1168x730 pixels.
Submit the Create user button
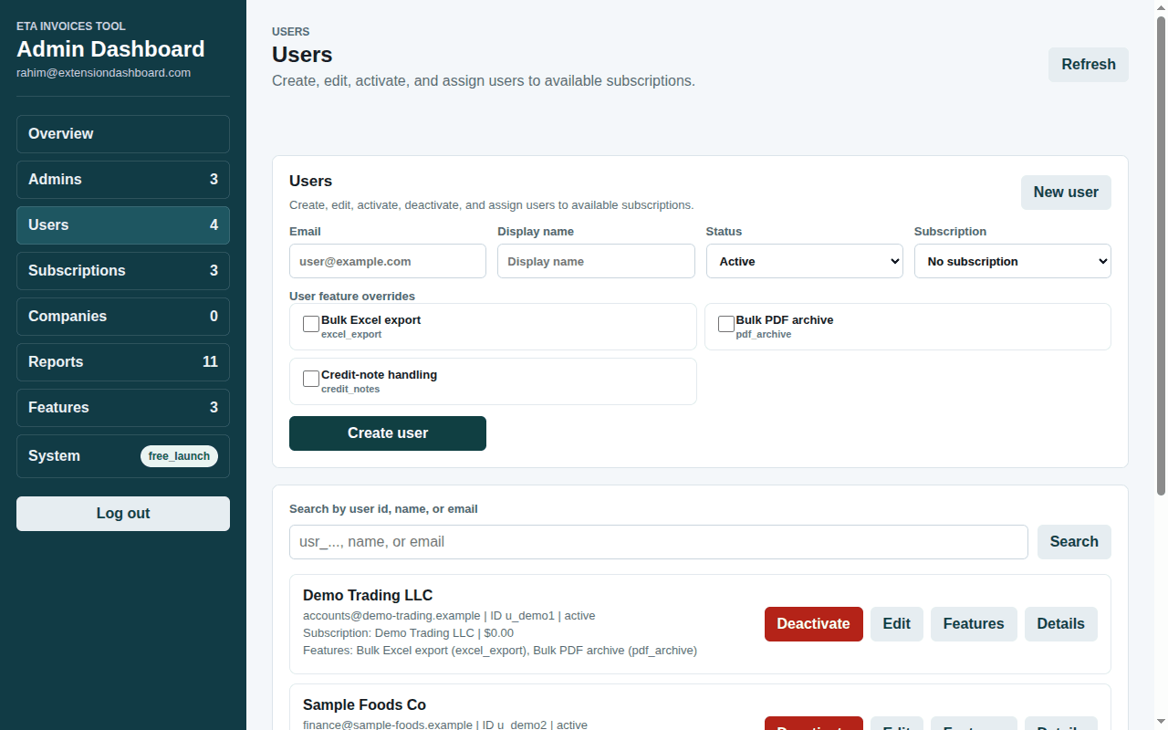(x=388, y=433)
